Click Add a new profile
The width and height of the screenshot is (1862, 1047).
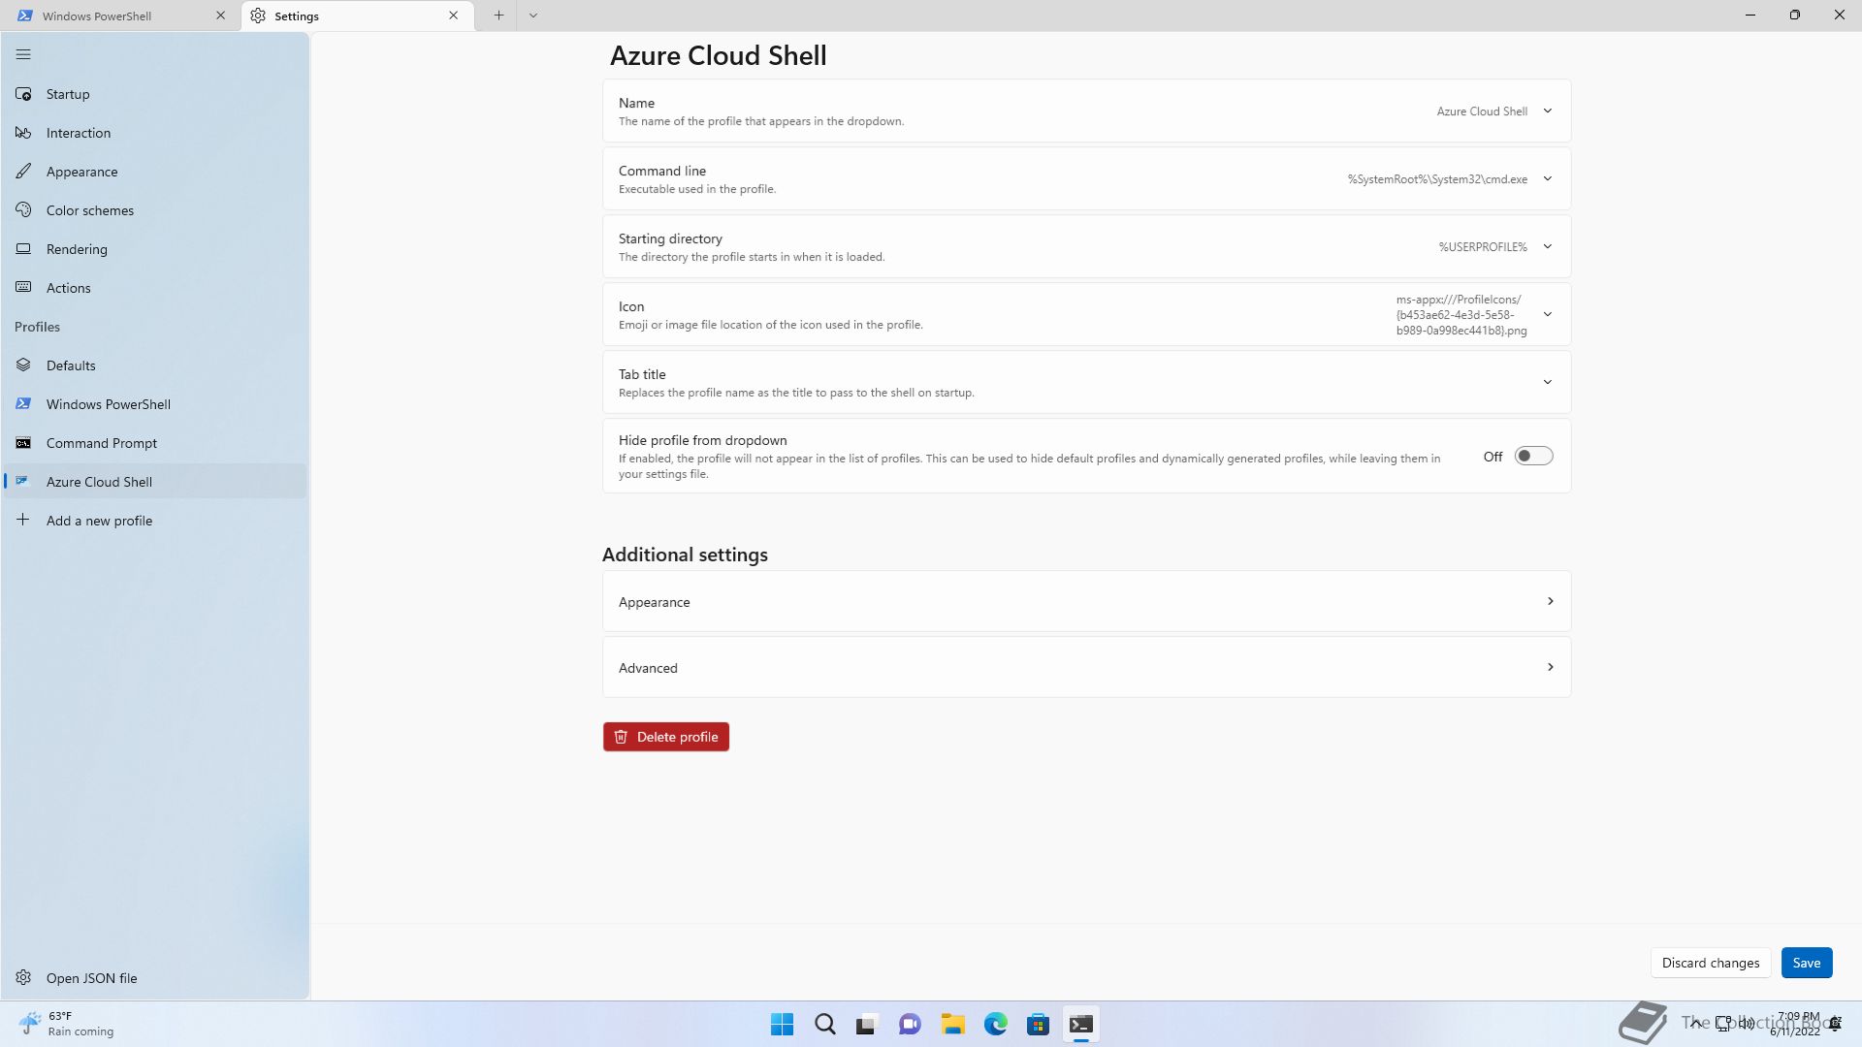tap(155, 521)
